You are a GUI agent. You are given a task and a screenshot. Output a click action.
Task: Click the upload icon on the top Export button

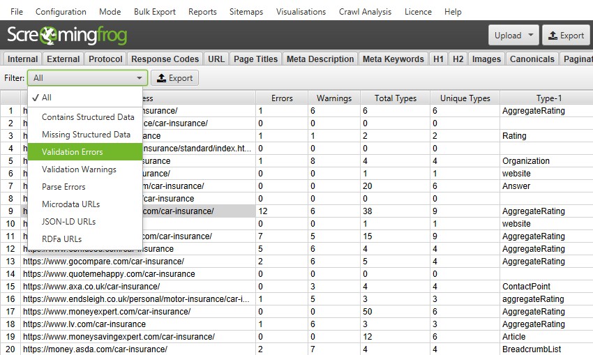coord(552,36)
